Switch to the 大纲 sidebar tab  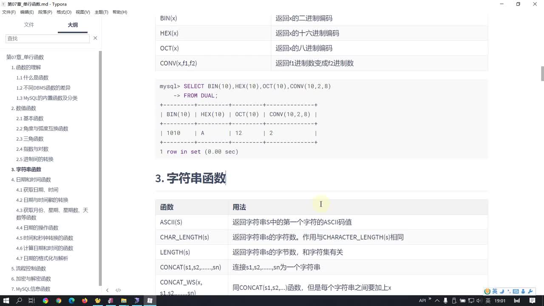[73, 25]
